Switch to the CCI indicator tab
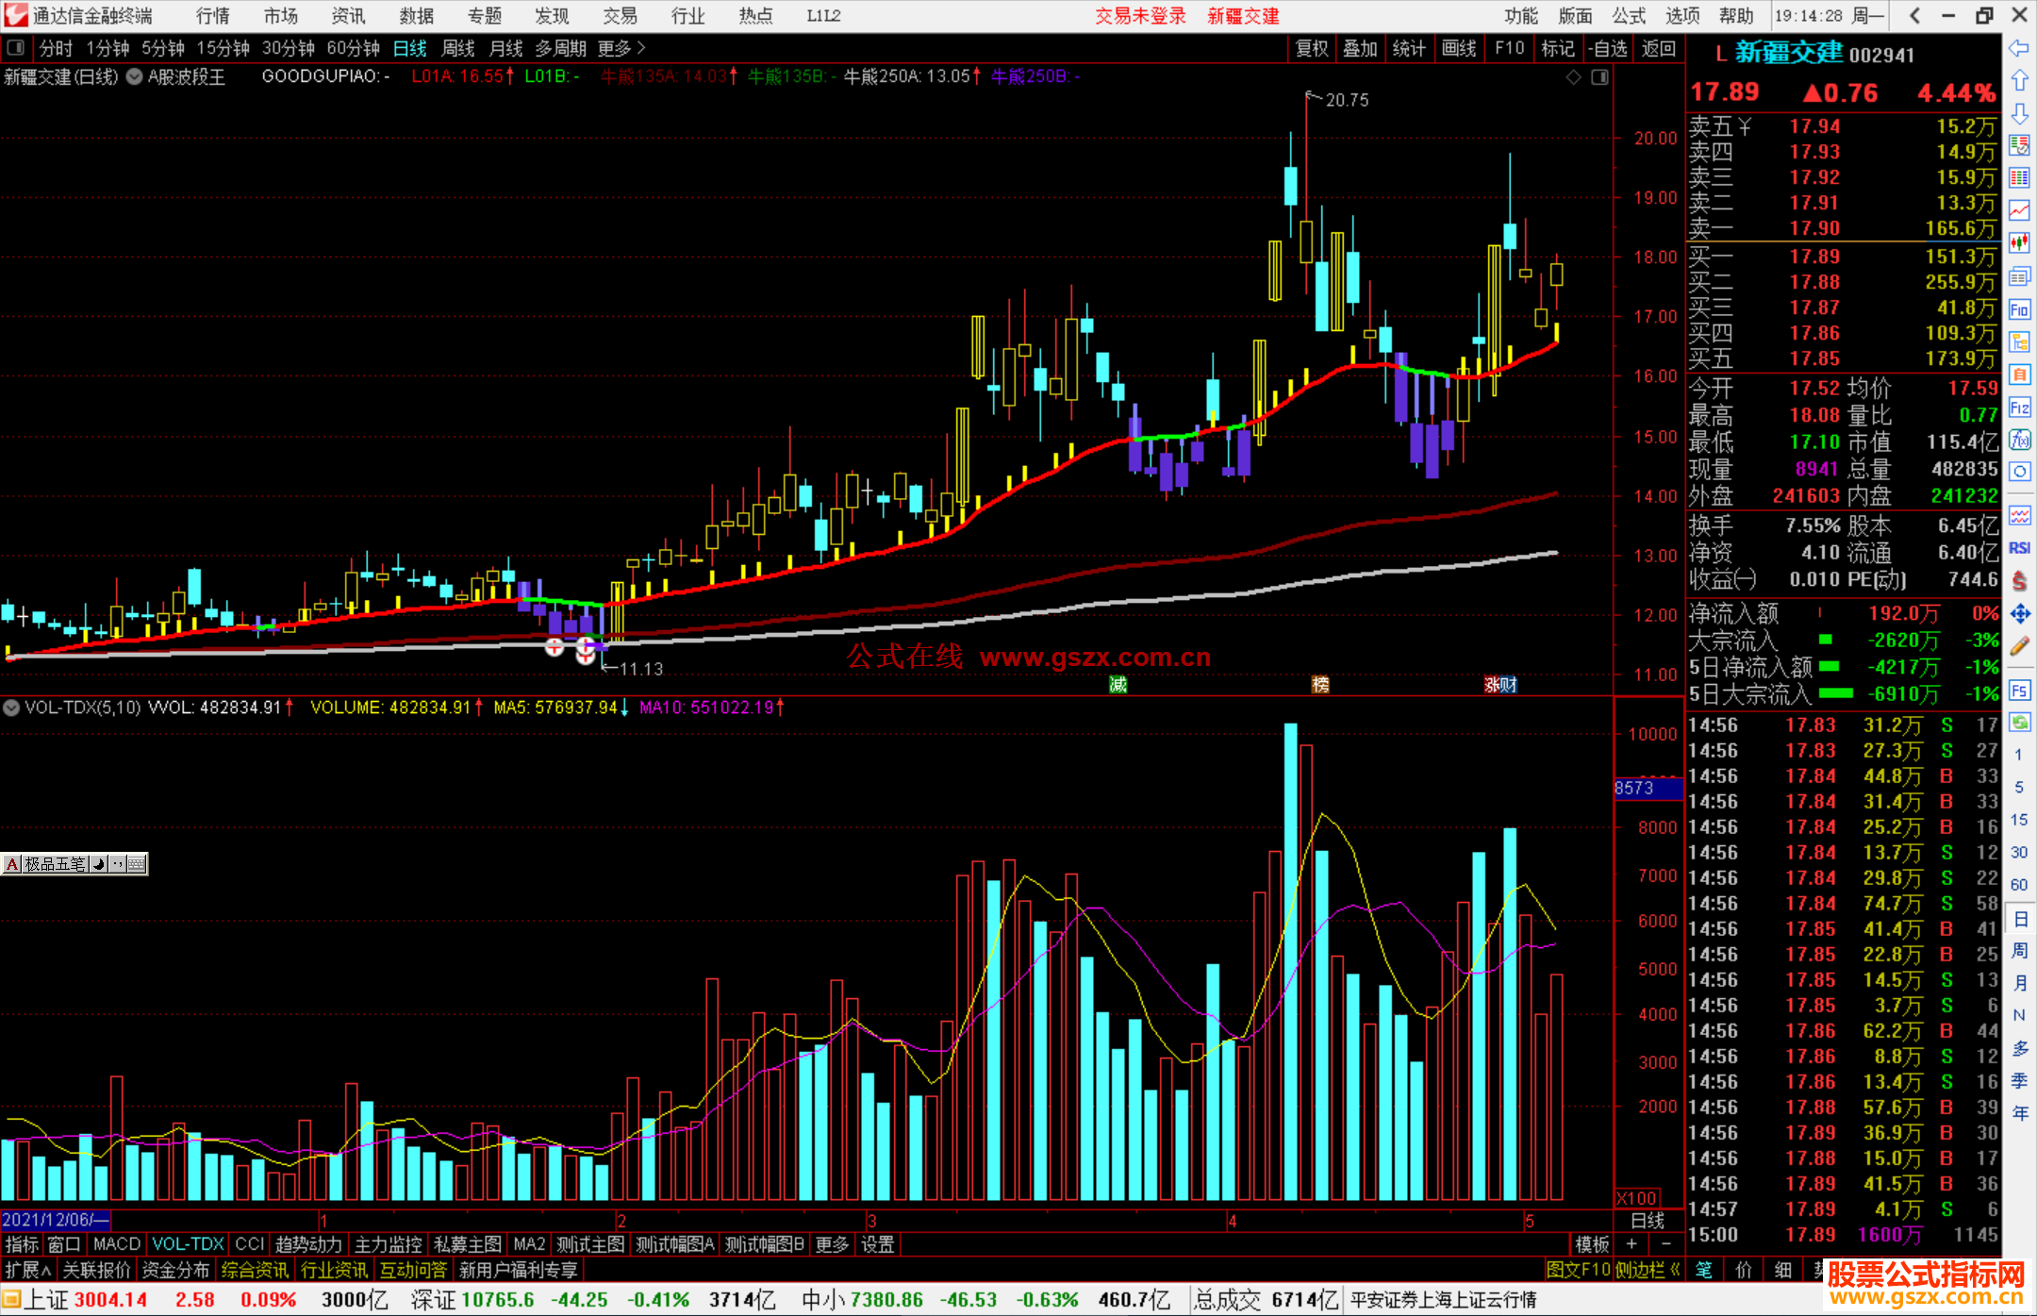 [x=250, y=1245]
